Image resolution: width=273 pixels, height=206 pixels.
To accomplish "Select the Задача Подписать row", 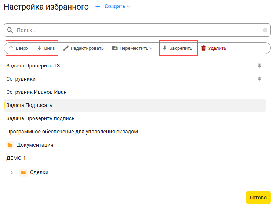I will pos(135,106).
